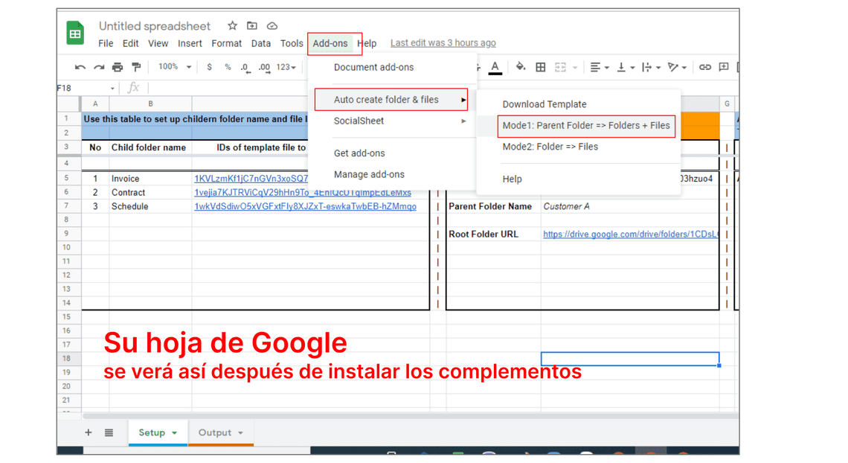Click the 'Last edit was 3 hours ago' link
The image size is (848, 463).
443,43
